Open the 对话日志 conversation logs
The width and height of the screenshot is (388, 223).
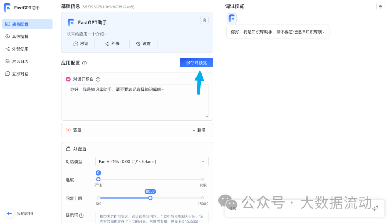[20, 61]
